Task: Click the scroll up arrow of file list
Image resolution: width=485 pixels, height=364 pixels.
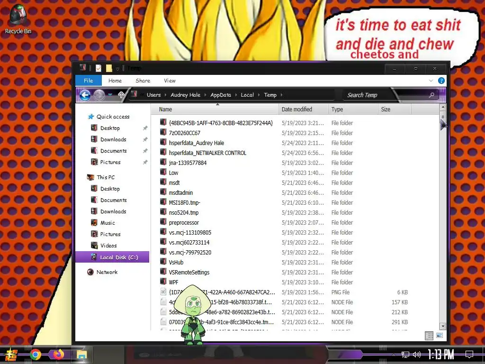Action: (443, 108)
